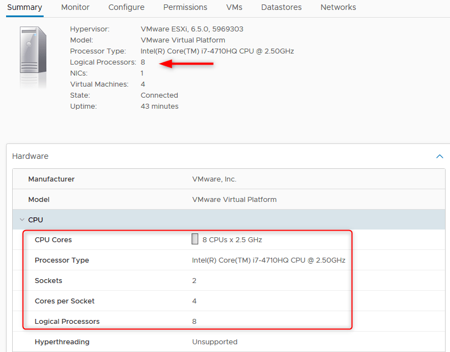Click the "Hardware" panel title
450x352 pixels.
(x=30, y=156)
